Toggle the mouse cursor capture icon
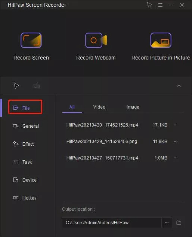The image size is (192, 237). 16,86
